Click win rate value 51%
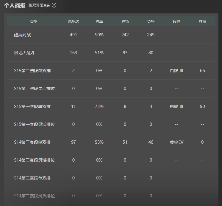This screenshot has height=206, width=222. coord(99,53)
